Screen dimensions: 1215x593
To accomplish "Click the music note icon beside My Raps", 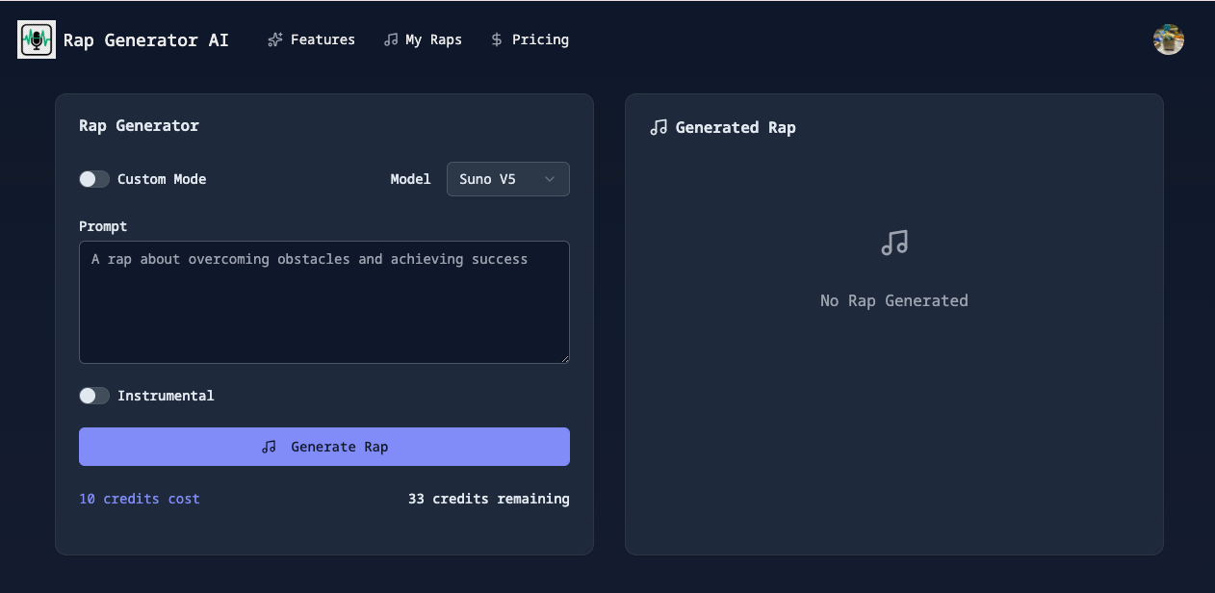I will pos(390,39).
